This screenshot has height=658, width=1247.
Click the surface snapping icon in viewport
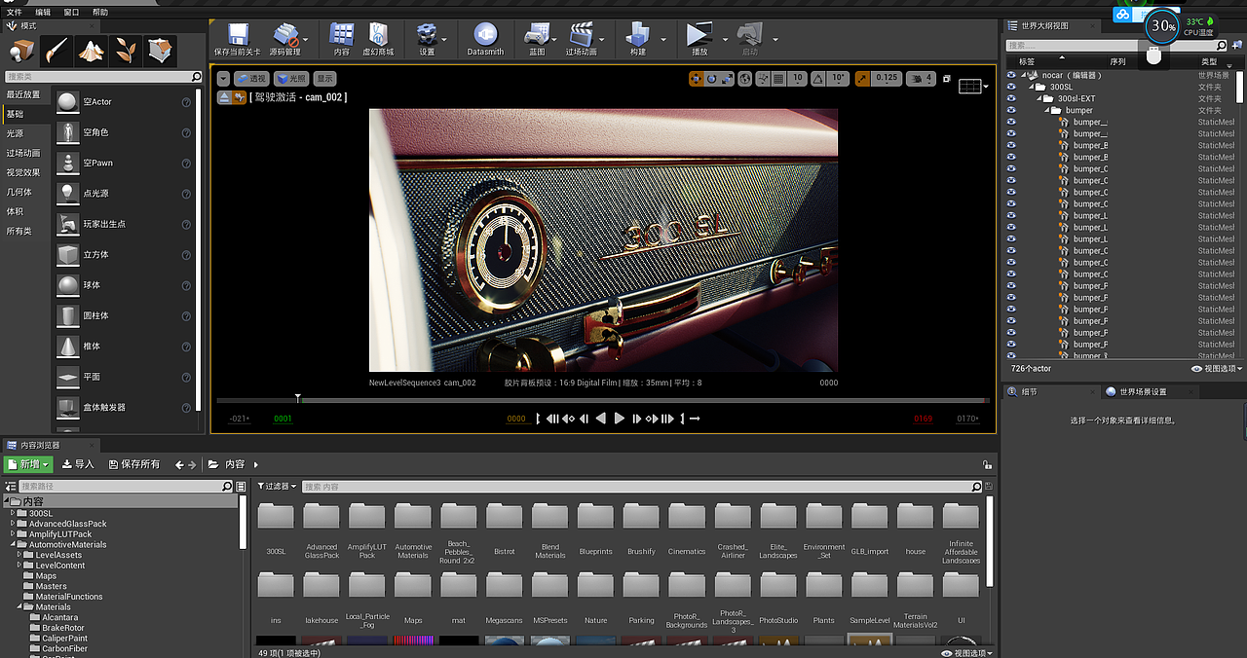pos(762,79)
